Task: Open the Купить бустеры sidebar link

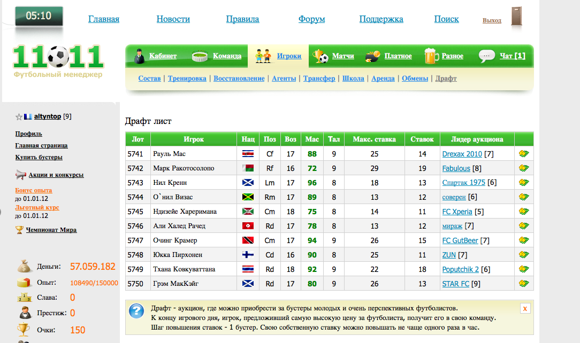Action: tap(39, 157)
